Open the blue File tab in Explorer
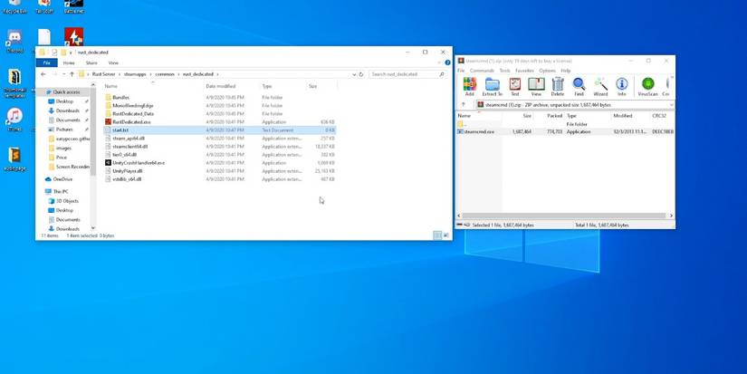The height and width of the screenshot is (374, 747). pyautogui.click(x=47, y=63)
